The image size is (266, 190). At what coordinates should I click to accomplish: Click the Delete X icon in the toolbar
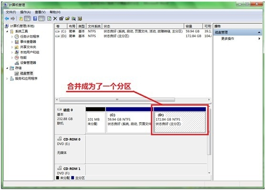(55, 19)
